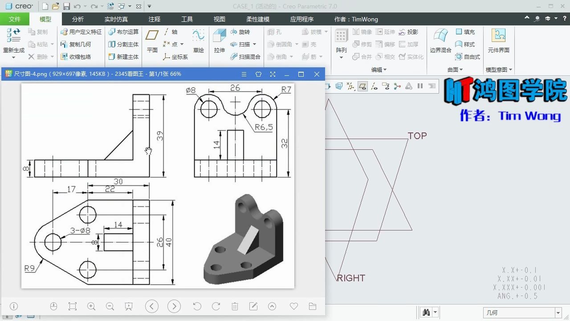Screen dimensions: 570x321
Task: Expand the Sweep (扫描) dropdown arrow
Action: click(x=254, y=44)
